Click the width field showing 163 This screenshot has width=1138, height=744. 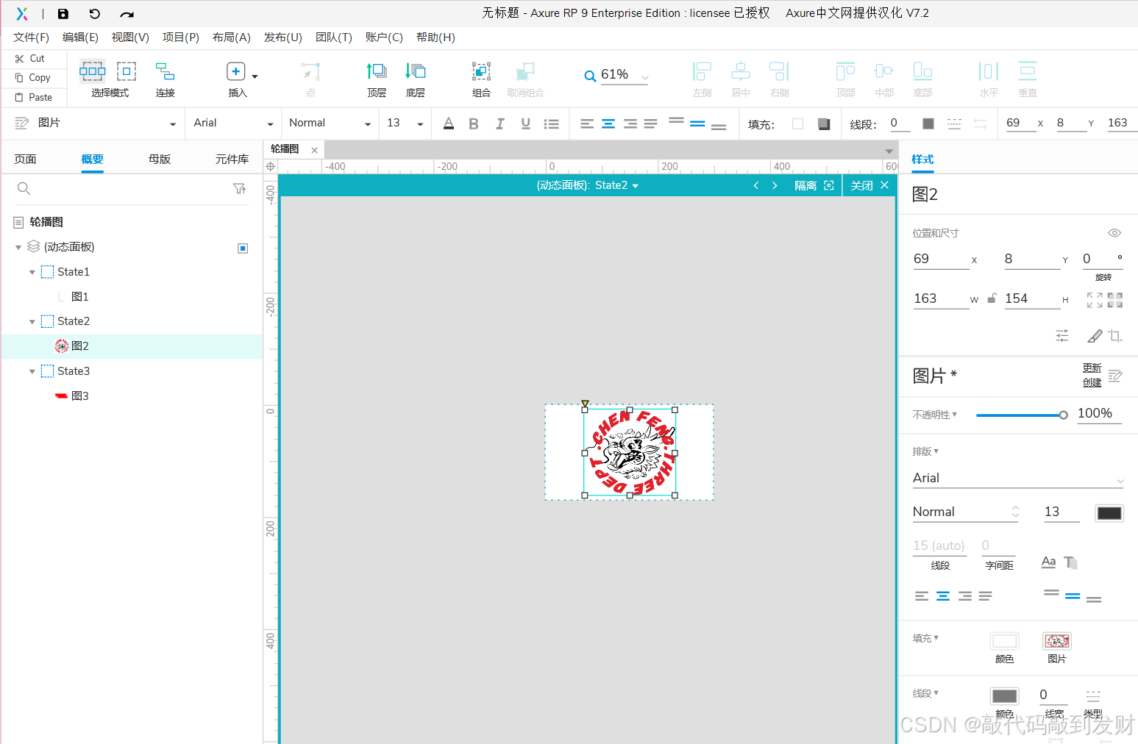pos(941,298)
